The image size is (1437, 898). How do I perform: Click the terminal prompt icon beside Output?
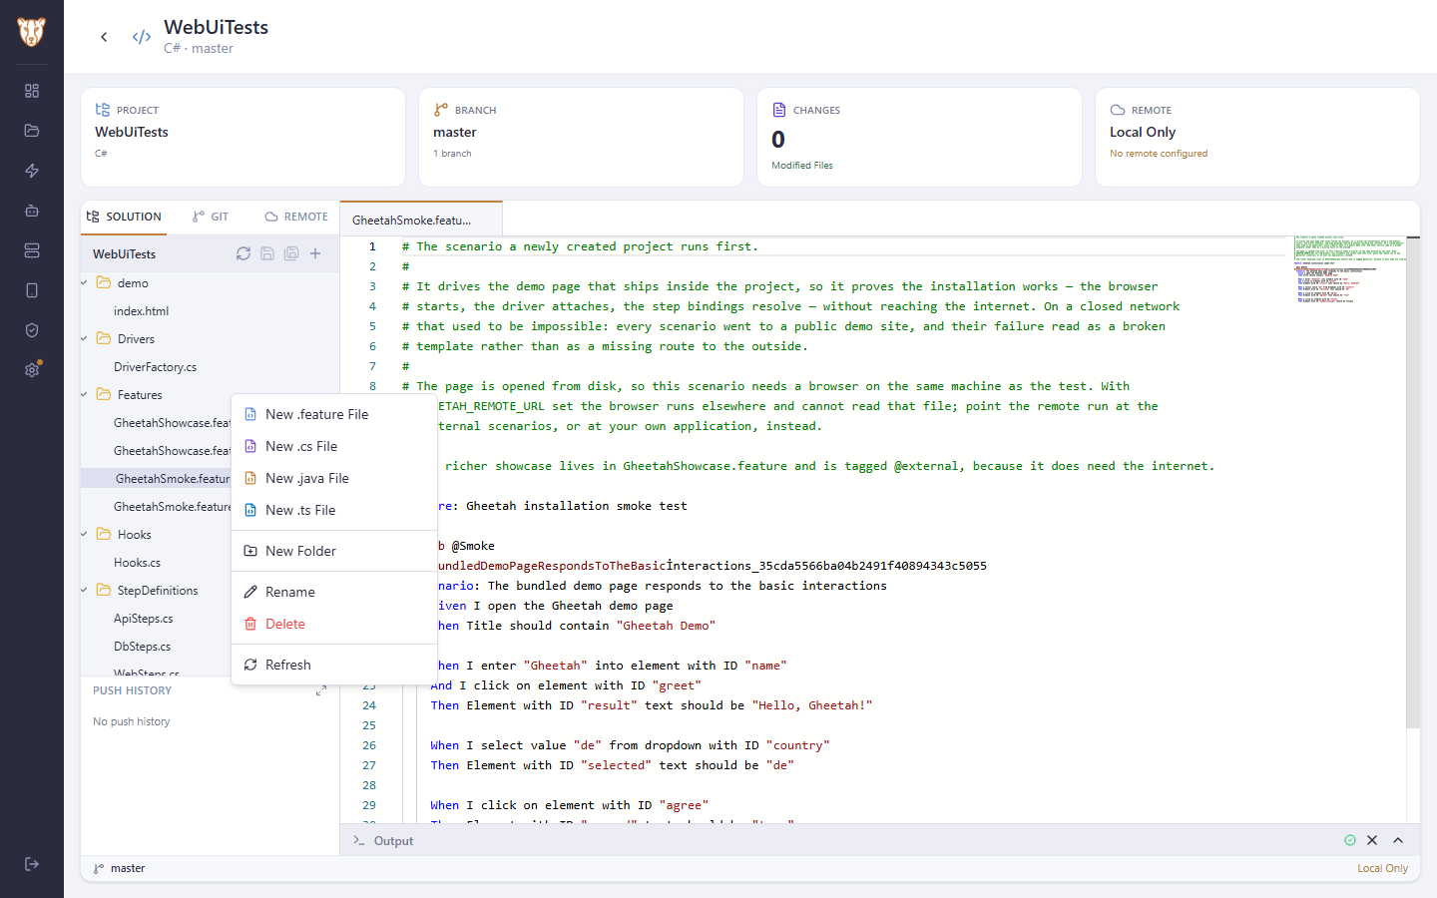pyautogui.click(x=359, y=841)
